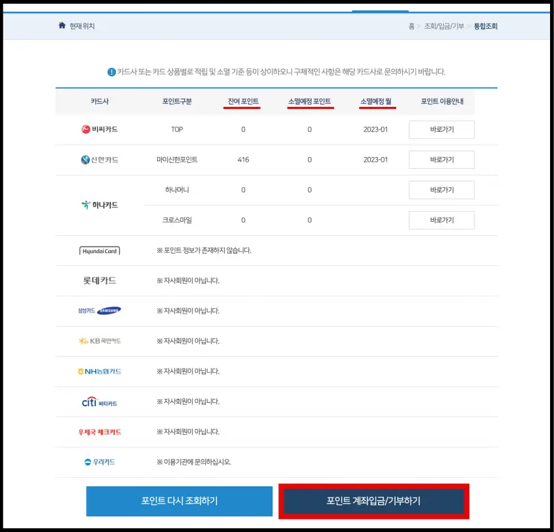Image resolution: width=554 pixels, height=532 pixels.
Task: Click the Hyundai Card wordmark
Action: click(x=98, y=250)
